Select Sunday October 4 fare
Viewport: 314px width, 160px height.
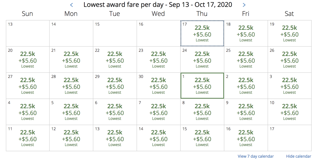pos(28,112)
